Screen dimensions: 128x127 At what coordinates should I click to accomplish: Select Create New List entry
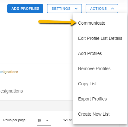tap(100, 114)
